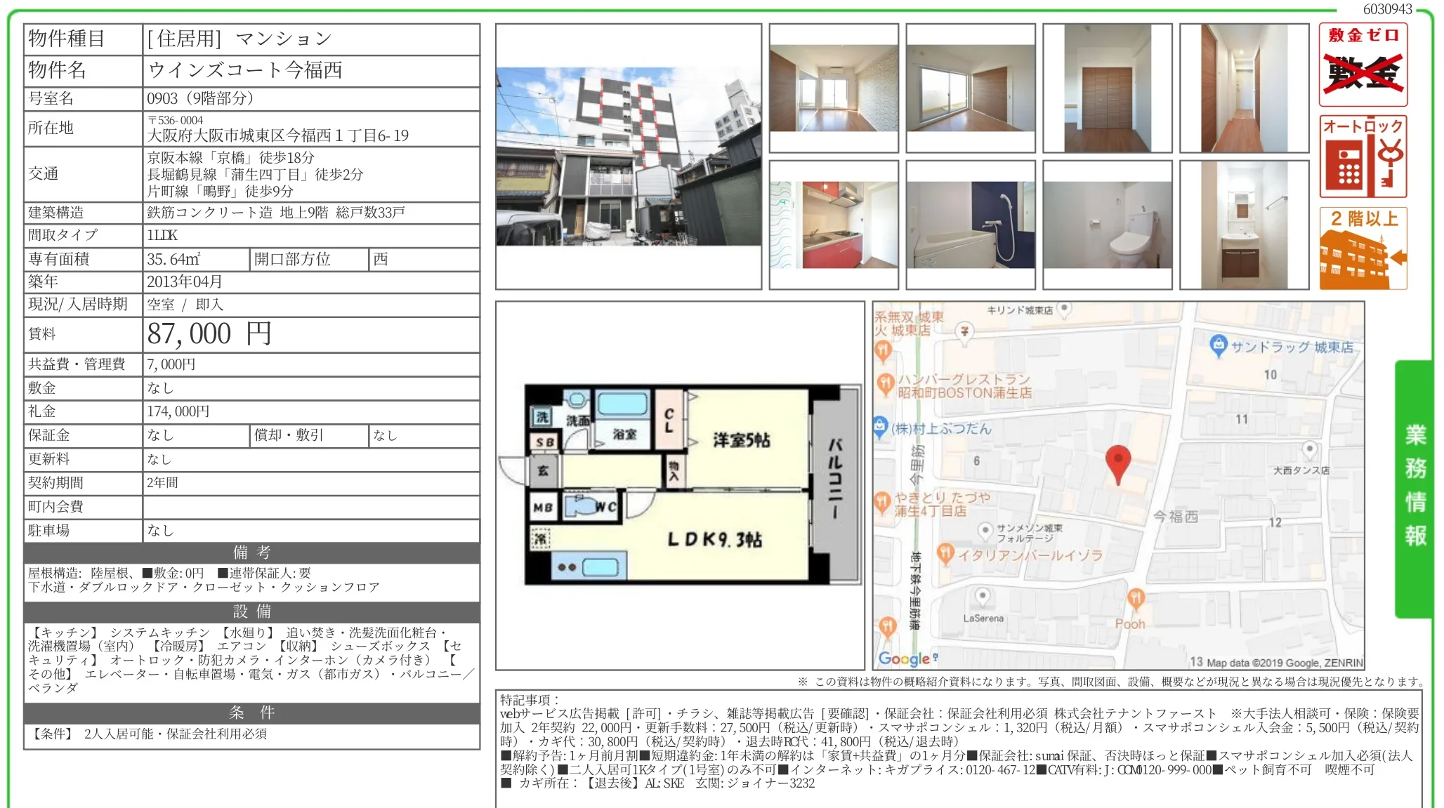This screenshot has height=808, width=1444.
Task: Open the building exterior main photo
Action: coord(628,157)
